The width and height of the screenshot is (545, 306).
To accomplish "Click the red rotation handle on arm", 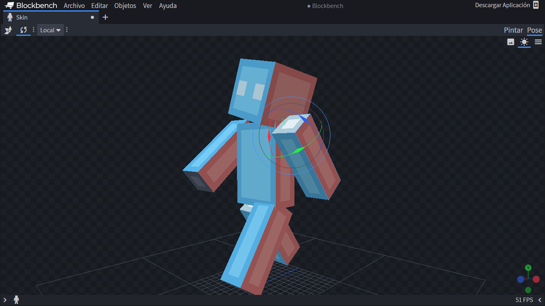I will click(269, 136).
